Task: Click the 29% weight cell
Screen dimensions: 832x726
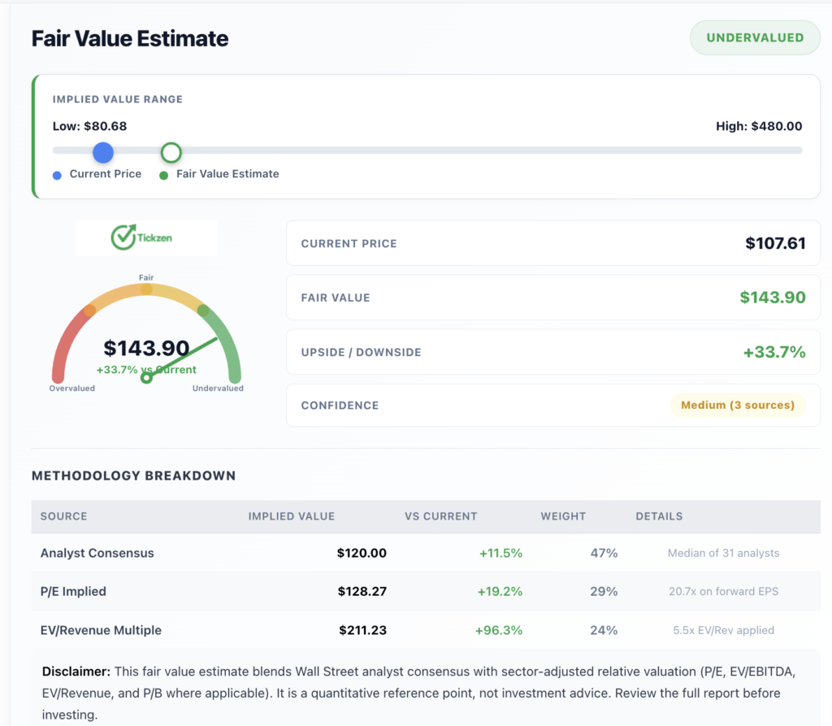Action: [x=604, y=591]
